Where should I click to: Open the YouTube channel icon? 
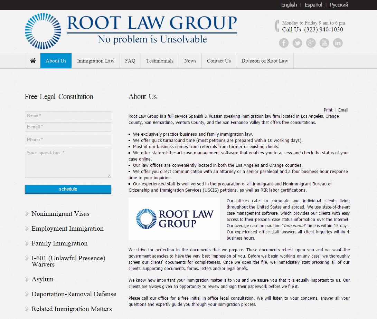tap(324, 43)
